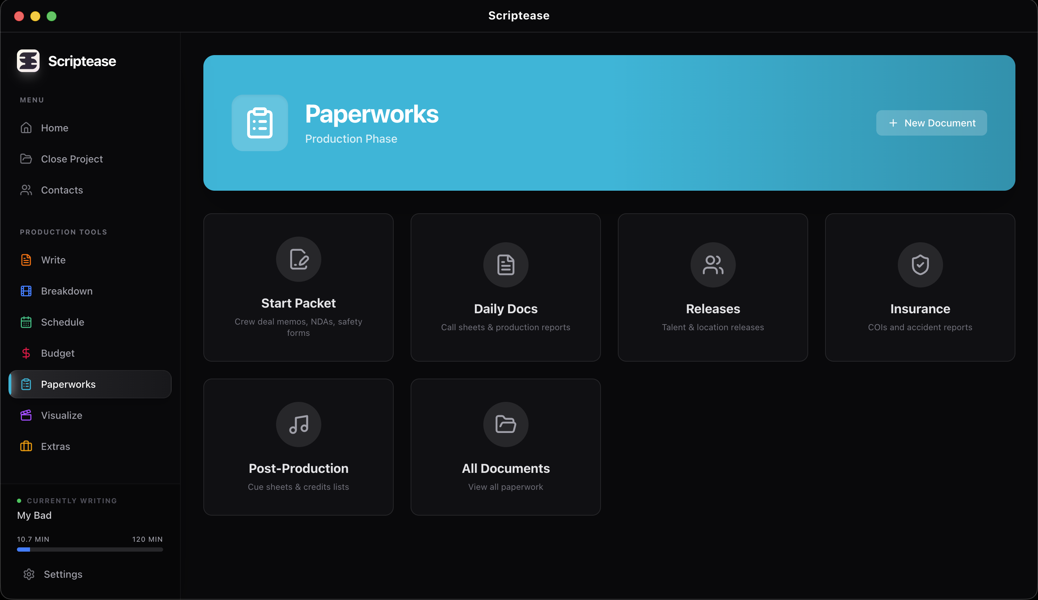1038x600 pixels.
Task: Click the Visualize clapperboard icon
Action: coord(26,415)
